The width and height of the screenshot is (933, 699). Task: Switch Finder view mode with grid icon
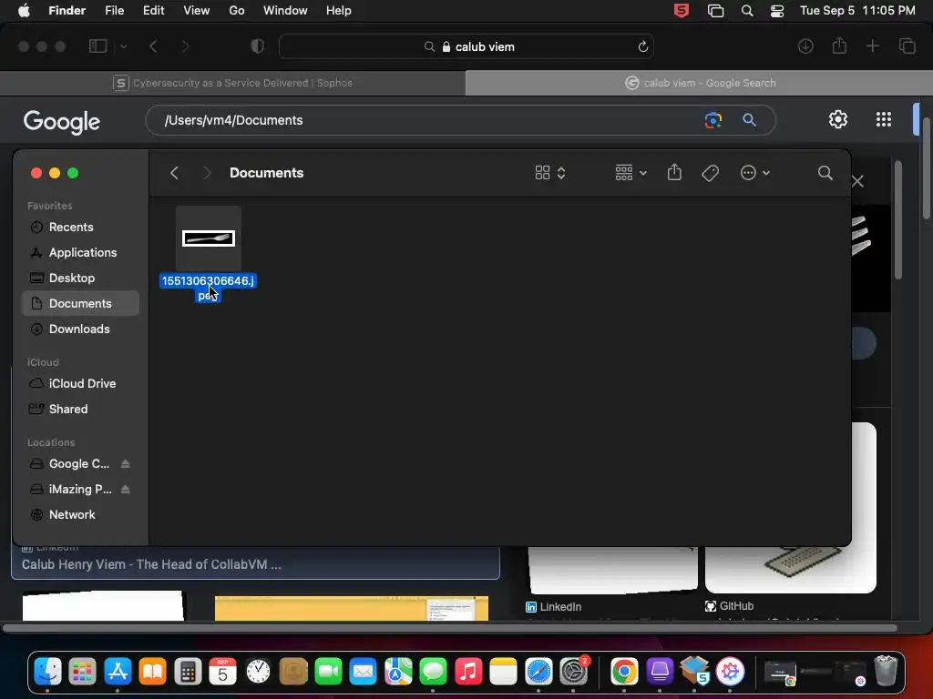(x=549, y=173)
